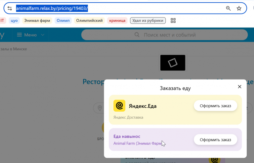Open the zoom magnifier icon in address bar

click(228, 8)
